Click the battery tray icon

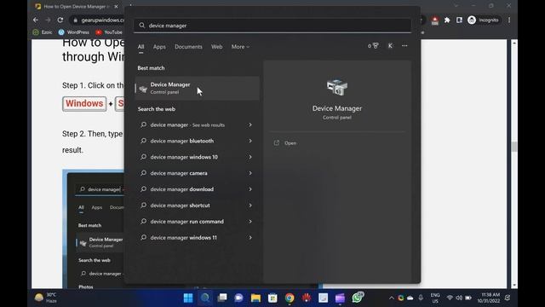click(468, 298)
